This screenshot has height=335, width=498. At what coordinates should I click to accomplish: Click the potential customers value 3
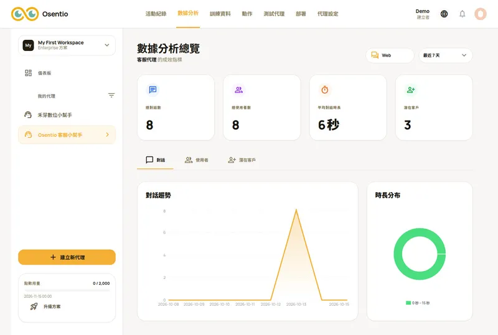[408, 125]
